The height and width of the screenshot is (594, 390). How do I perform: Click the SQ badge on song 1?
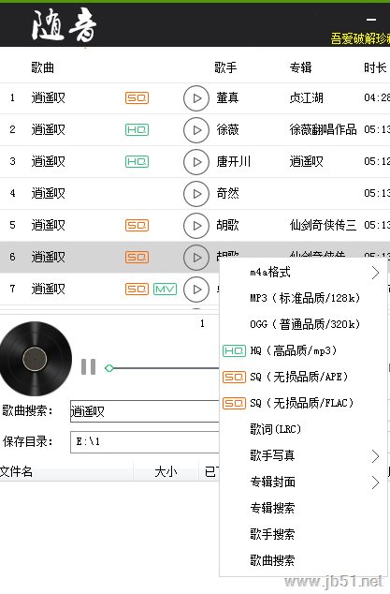pos(137,98)
